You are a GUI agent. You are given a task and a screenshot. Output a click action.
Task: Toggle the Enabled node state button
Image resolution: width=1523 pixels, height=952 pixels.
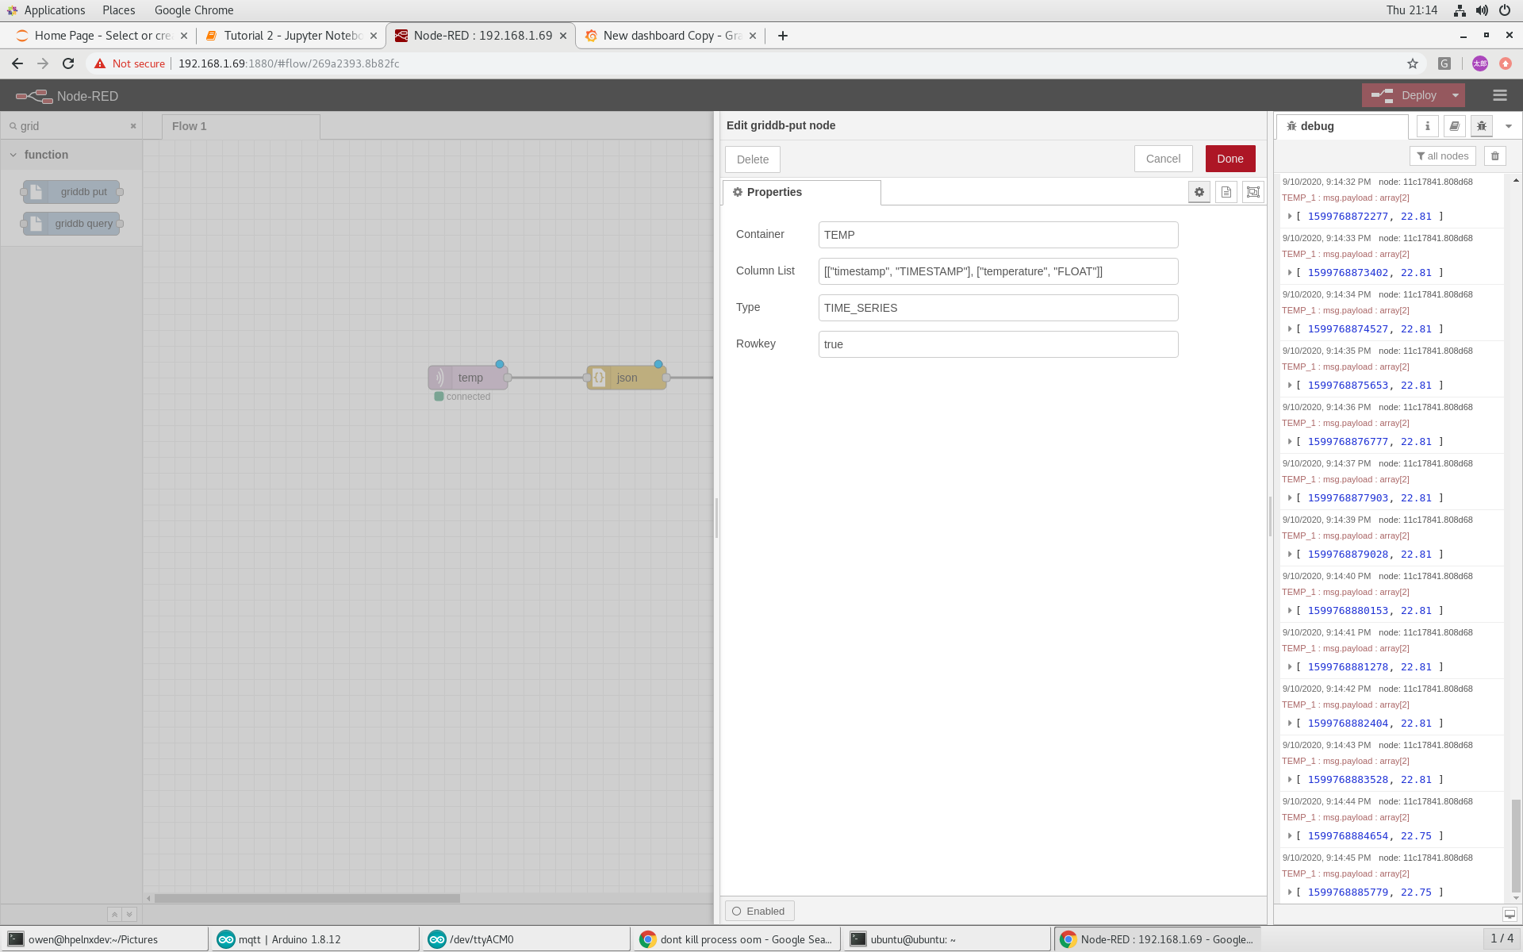tap(759, 911)
